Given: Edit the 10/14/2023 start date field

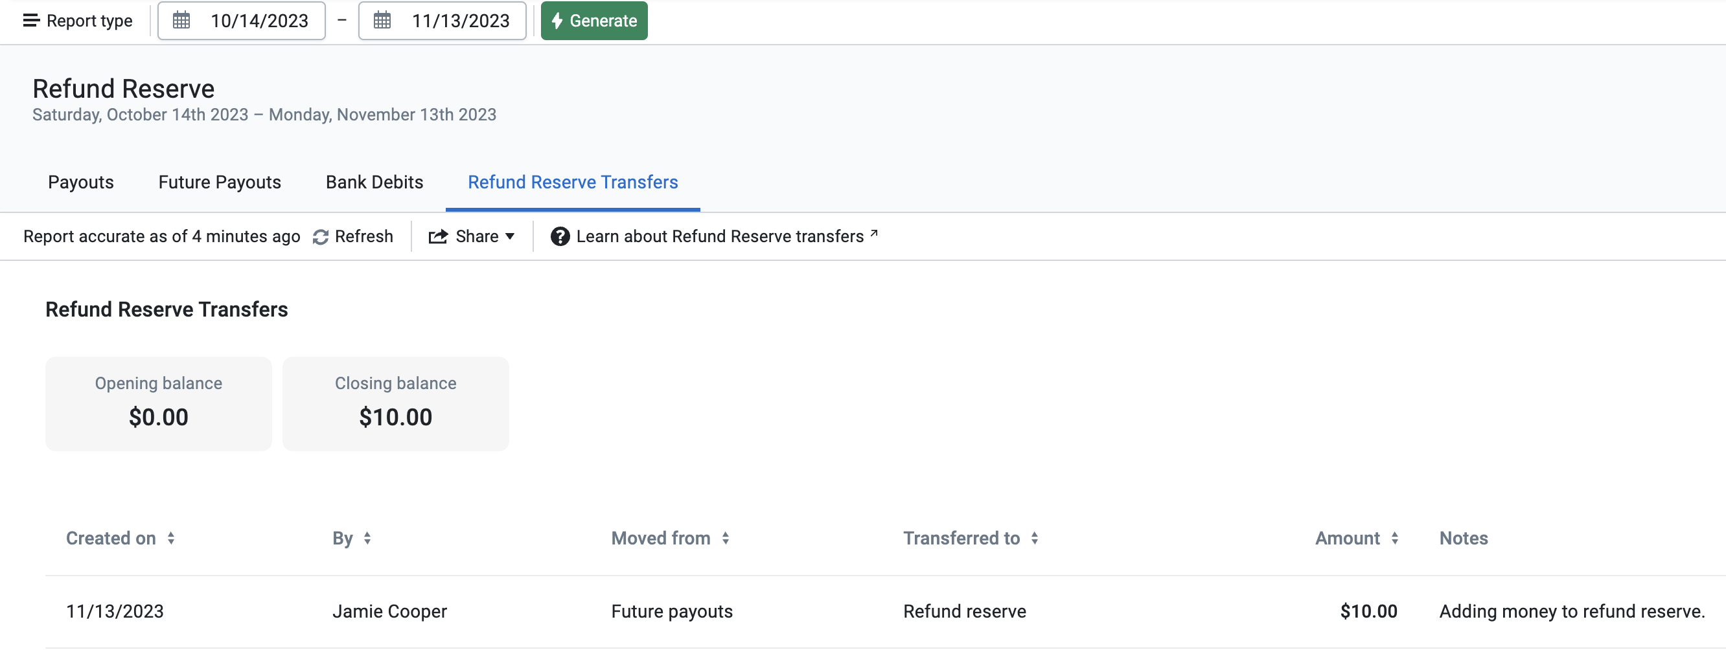Looking at the screenshot, I should [x=241, y=21].
